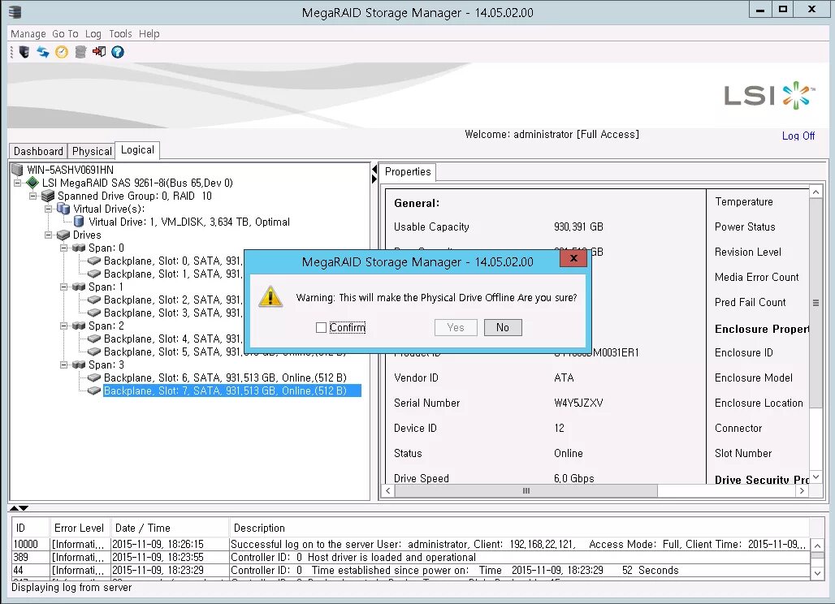
Task: Click the Log Off link
Action: tap(798, 136)
